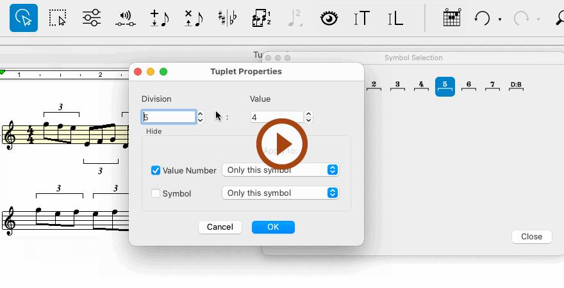Pick the 4 tuplet symbol
Screen dimensions: 564x288
pos(421,86)
